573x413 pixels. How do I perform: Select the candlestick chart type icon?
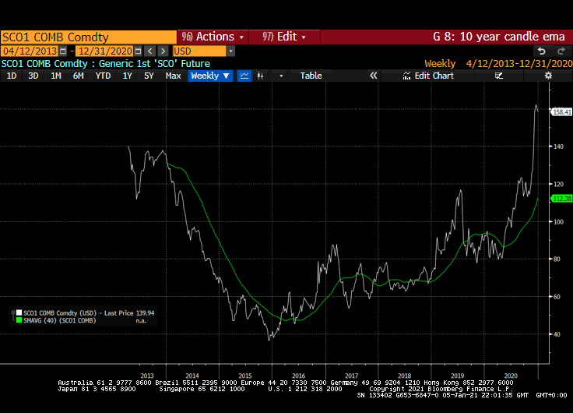click(260, 76)
